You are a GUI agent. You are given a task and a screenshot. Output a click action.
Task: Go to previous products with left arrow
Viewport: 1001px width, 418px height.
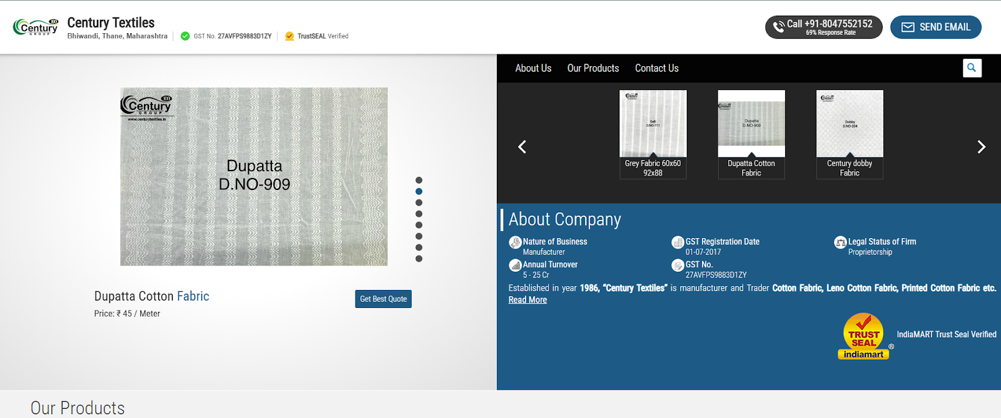[522, 147]
